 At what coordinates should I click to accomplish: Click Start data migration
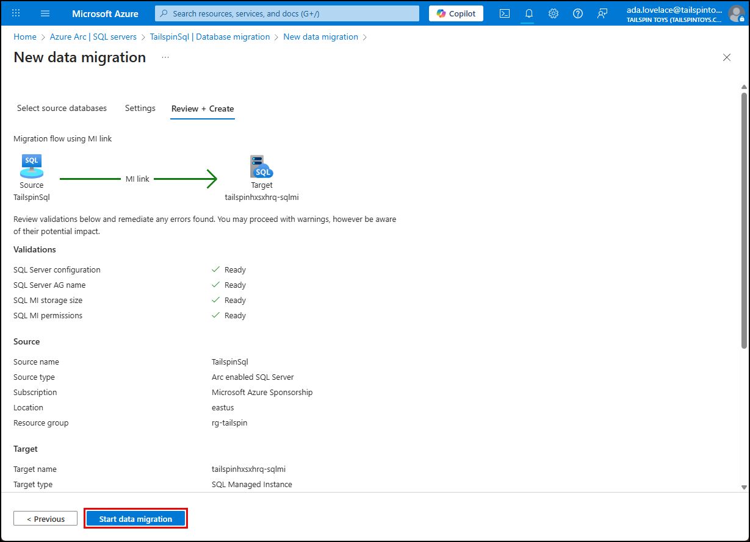(135, 518)
